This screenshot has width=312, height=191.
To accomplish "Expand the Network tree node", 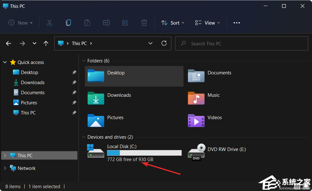I will coord(5,168).
